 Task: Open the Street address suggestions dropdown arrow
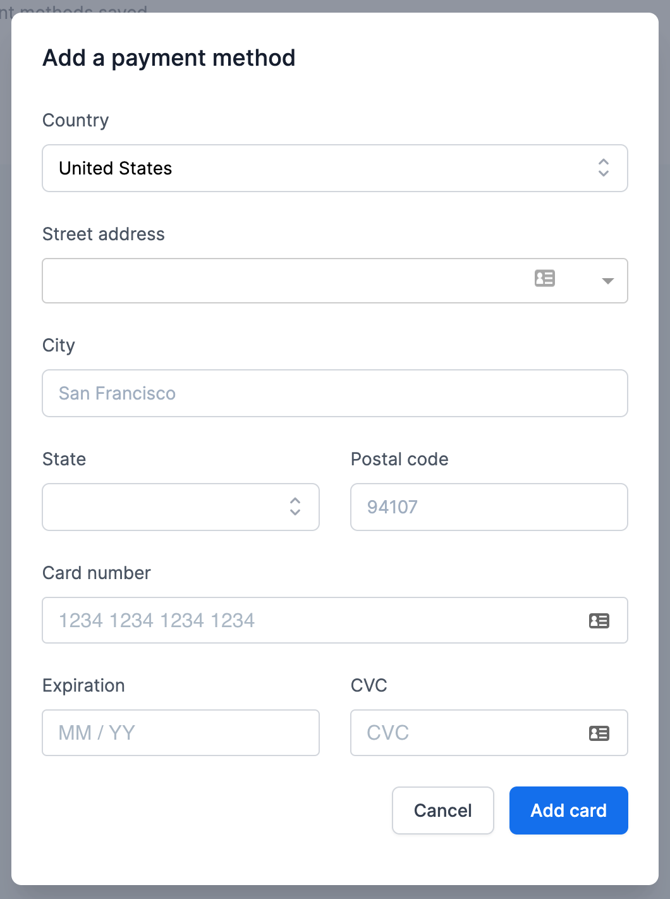pyautogui.click(x=608, y=281)
